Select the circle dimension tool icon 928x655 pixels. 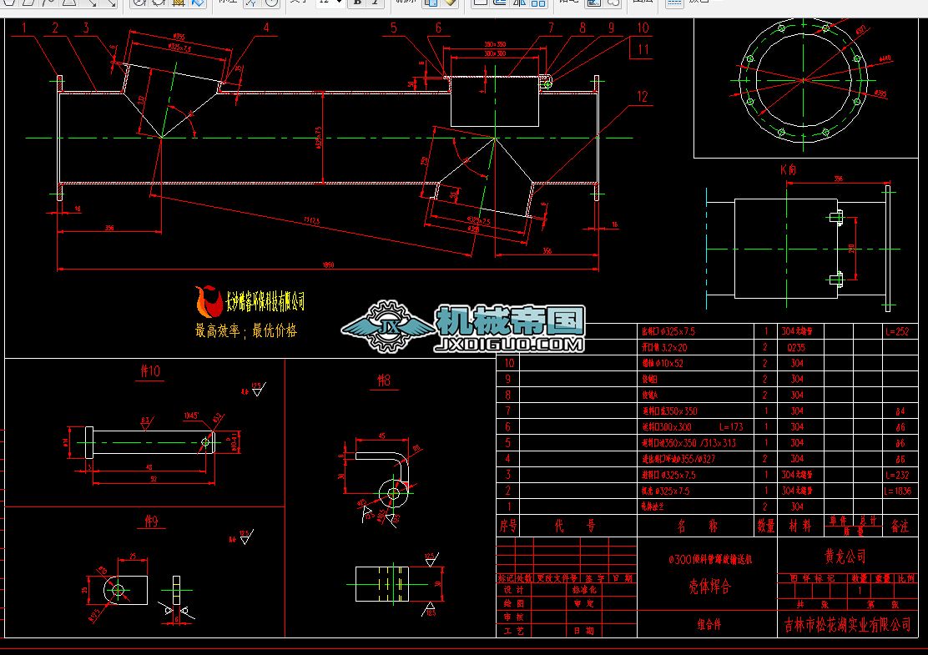[x=272, y=3]
